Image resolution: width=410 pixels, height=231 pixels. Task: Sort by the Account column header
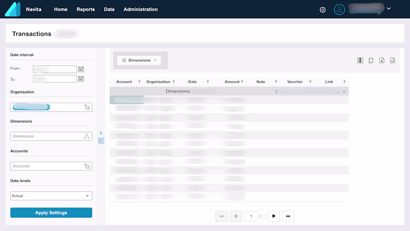click(x=124, y=82)
